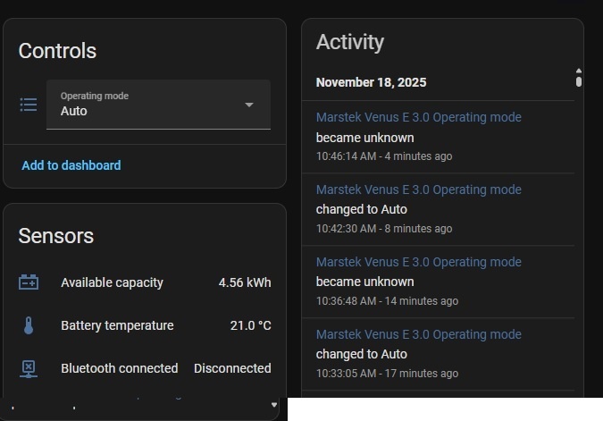Click the 21.0 °C temperature value
This screenshot has height=421, width=603.
click(250, 325)
